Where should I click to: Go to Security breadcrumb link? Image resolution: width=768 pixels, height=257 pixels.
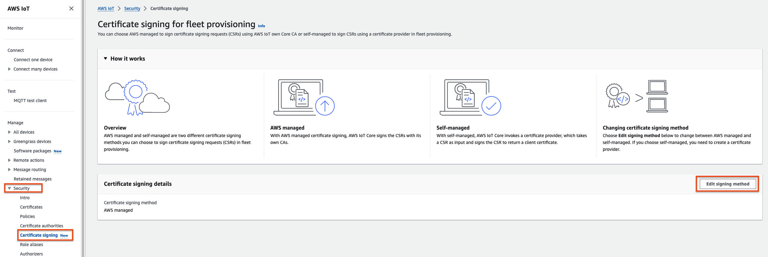(x=132, y=8)
